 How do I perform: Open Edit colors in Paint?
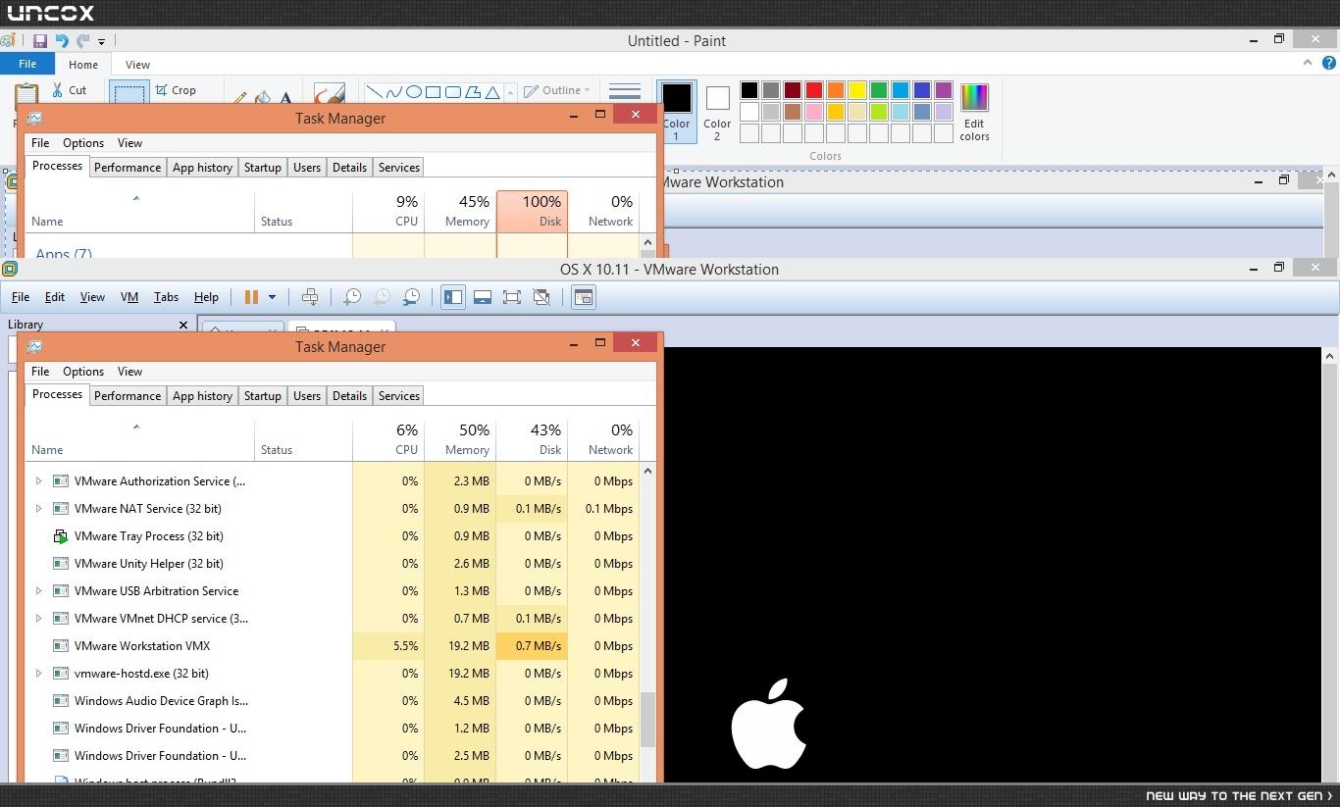point(974,112)
